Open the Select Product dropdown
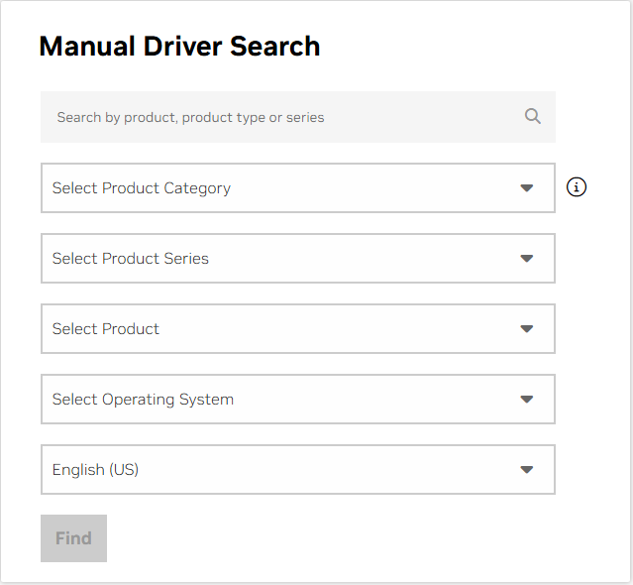 click(x=298, y=328)
